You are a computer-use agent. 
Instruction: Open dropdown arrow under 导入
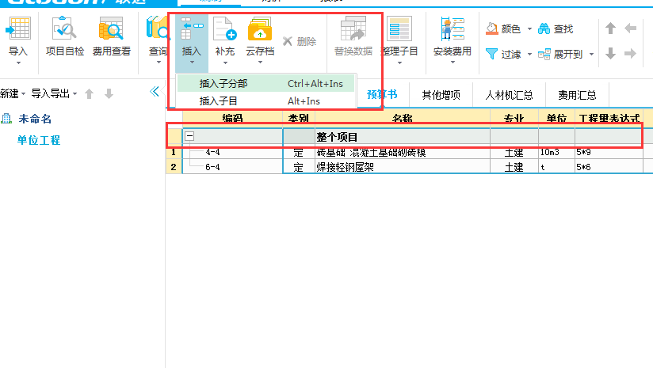click(18, 63)
